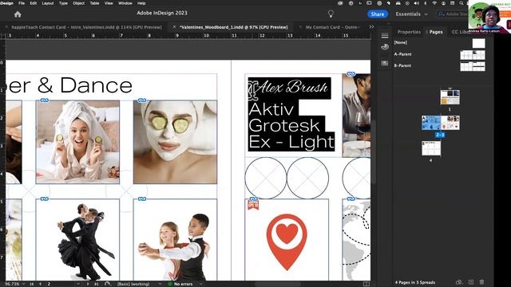This screenshot has width=511, height=287.
Task: Select the Alex Brush text on canvas
Action: [x=291, y=87]
